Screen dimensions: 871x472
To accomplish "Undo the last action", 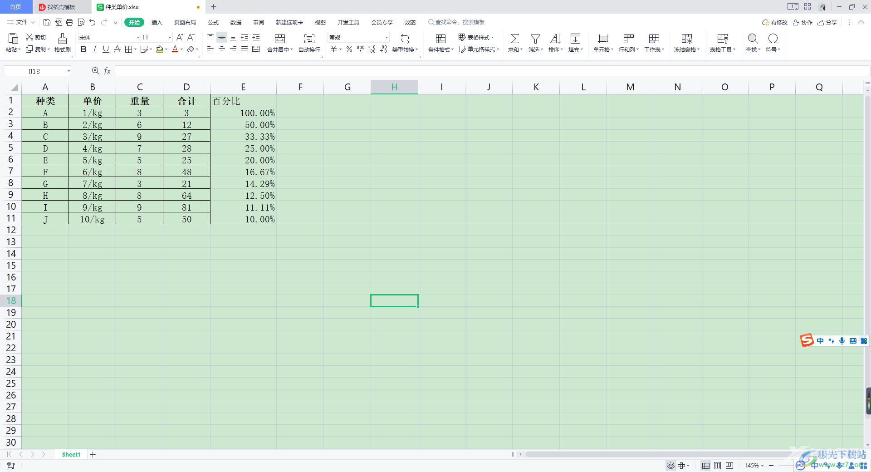I will pos(93,22).
